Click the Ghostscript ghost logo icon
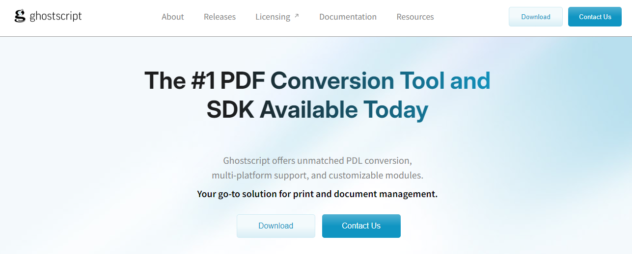 coord(20,16)
